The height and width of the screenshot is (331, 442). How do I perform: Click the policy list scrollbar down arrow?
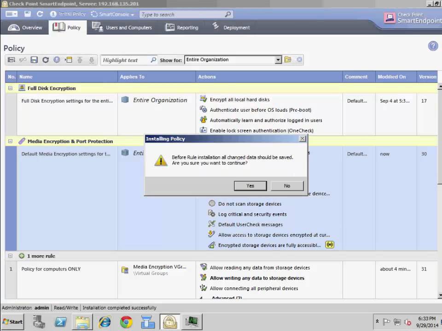(x=440, y=296)
